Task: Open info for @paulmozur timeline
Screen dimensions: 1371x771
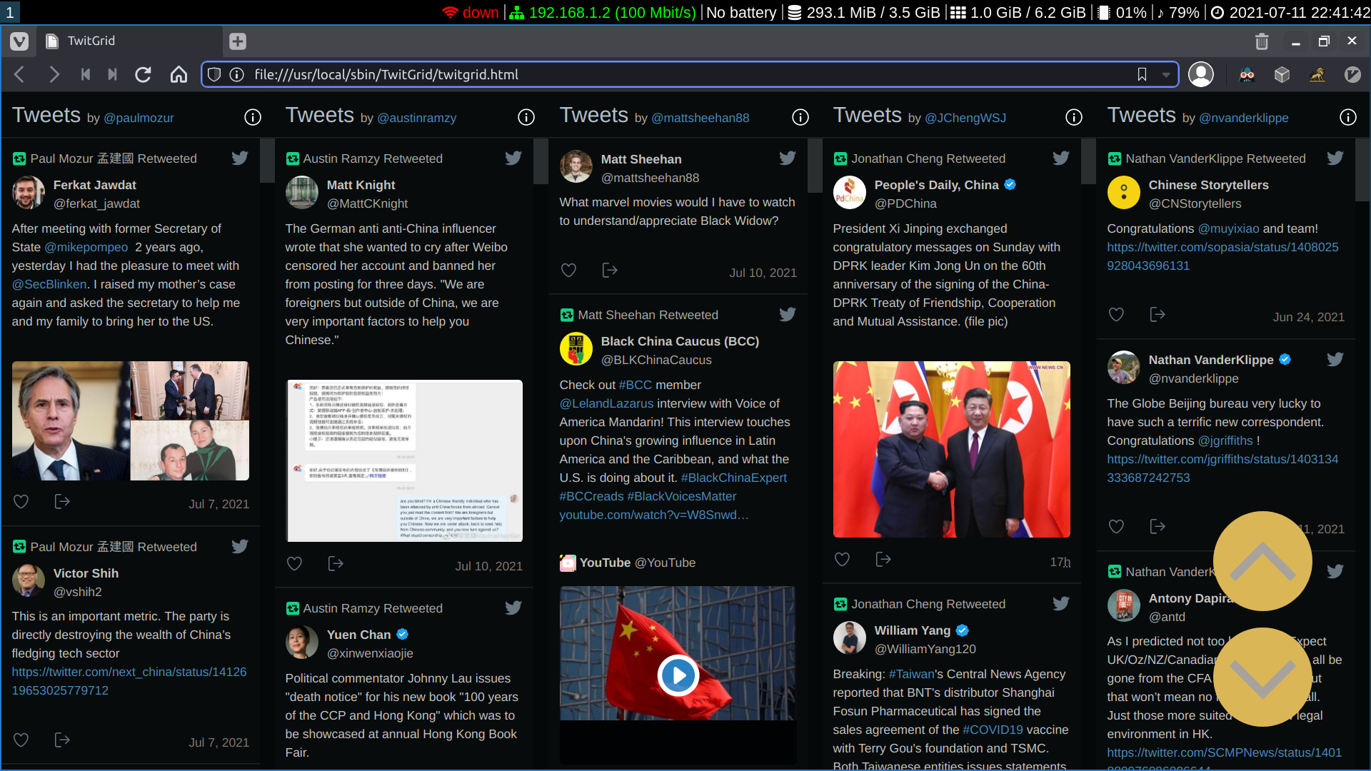Action: coord(253,117)
